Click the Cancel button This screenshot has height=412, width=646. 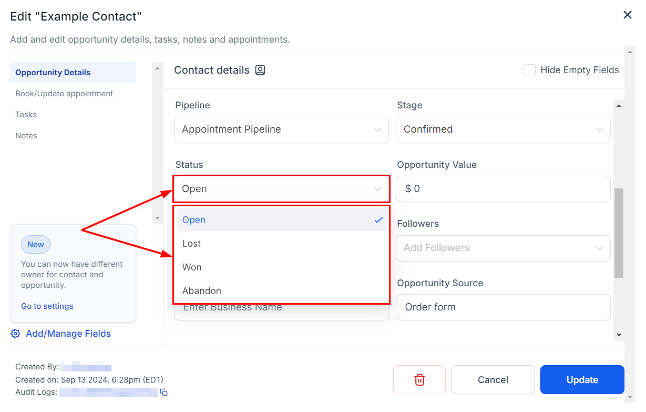tap(493, 380)
